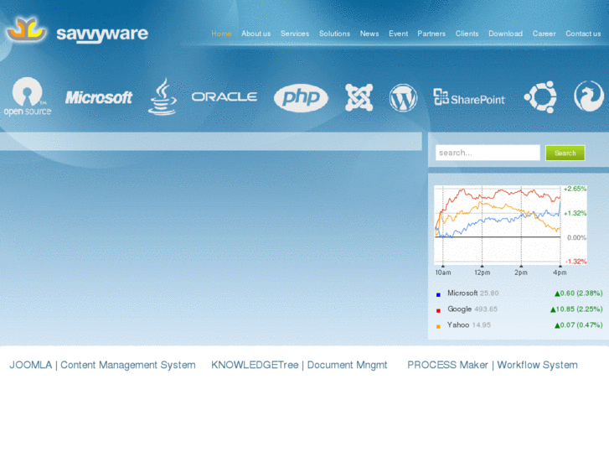Image resolution: width=609 pixels, height=457 pixels.
Task: Click the savvyware brand name text
Action: point(102,34)
